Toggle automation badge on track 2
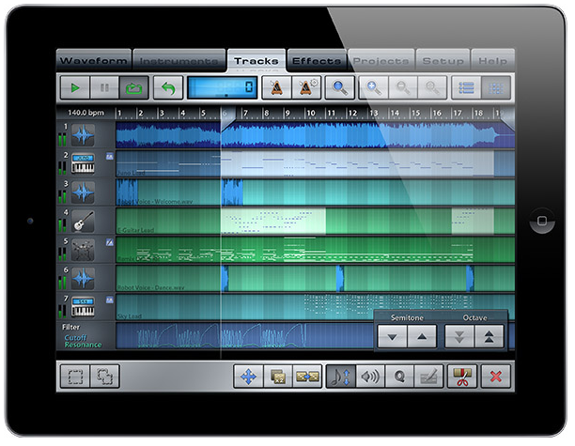The height and width of the screenshot is (446, 575). coord(109,157)
